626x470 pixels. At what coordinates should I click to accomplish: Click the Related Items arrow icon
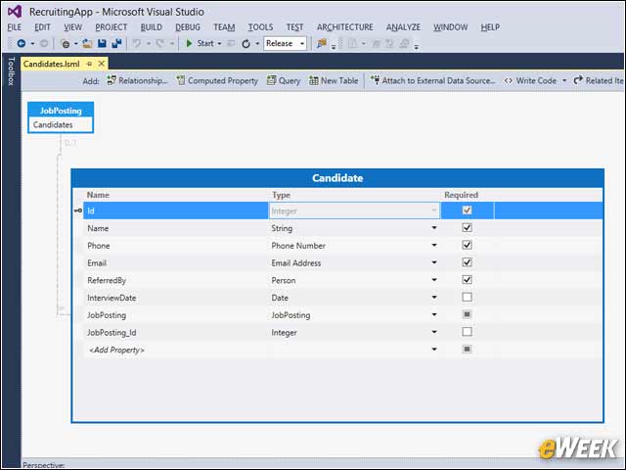coord(578,80)
